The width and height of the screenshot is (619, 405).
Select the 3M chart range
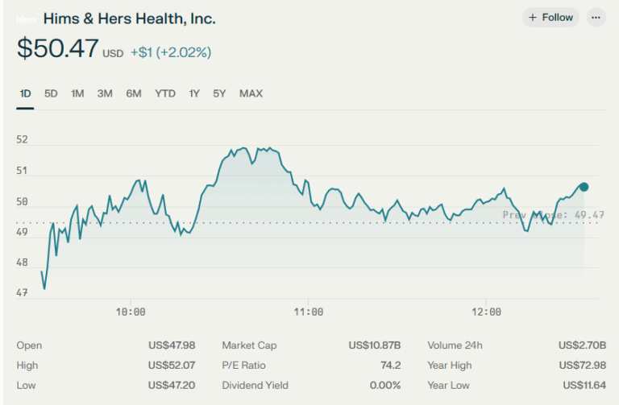coord(105,93)
